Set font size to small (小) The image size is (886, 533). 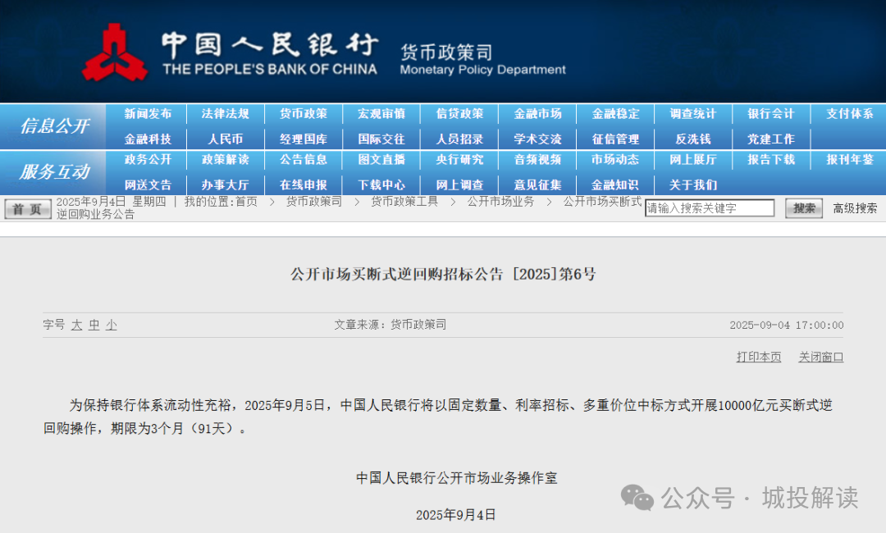pos(111,325)
